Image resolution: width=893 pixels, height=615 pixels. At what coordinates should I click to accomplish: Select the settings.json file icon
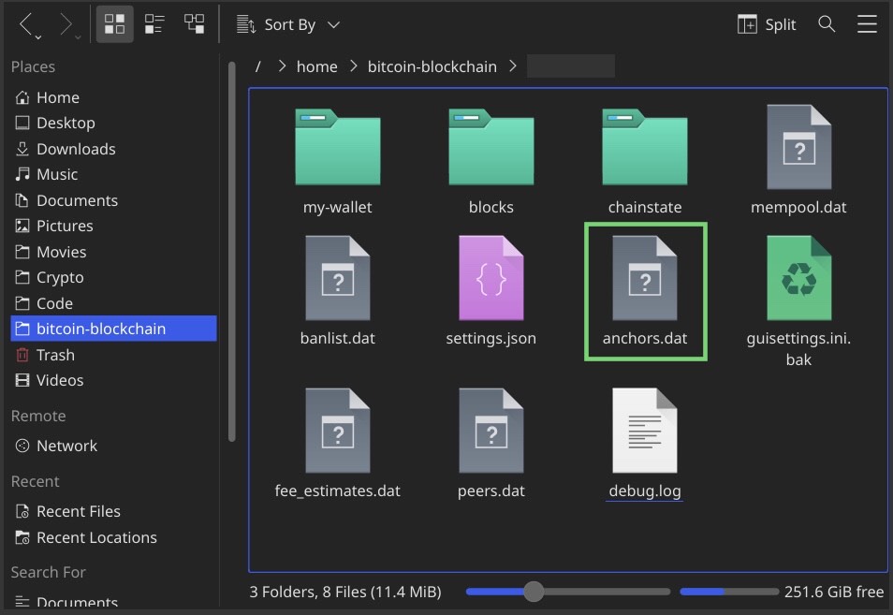pos(490,279)
